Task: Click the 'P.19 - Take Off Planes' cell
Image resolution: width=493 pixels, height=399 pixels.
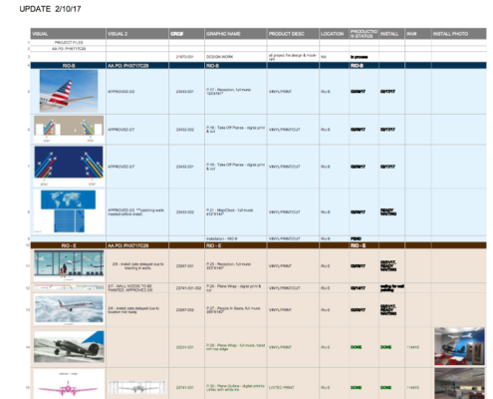Action: [235, 167]
